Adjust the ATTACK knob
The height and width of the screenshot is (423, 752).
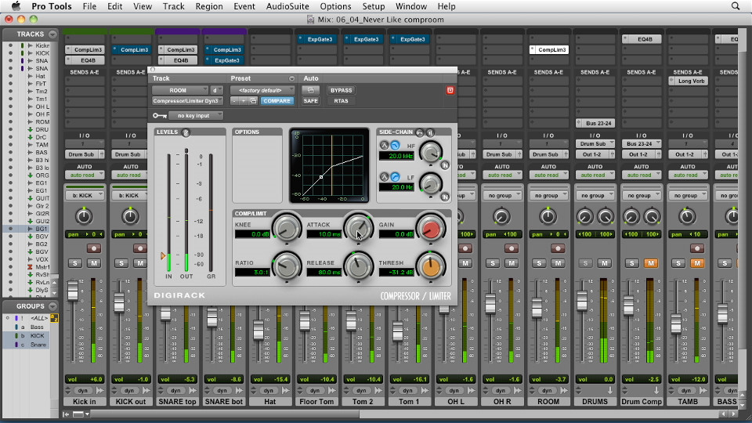[x=358, y=229]
